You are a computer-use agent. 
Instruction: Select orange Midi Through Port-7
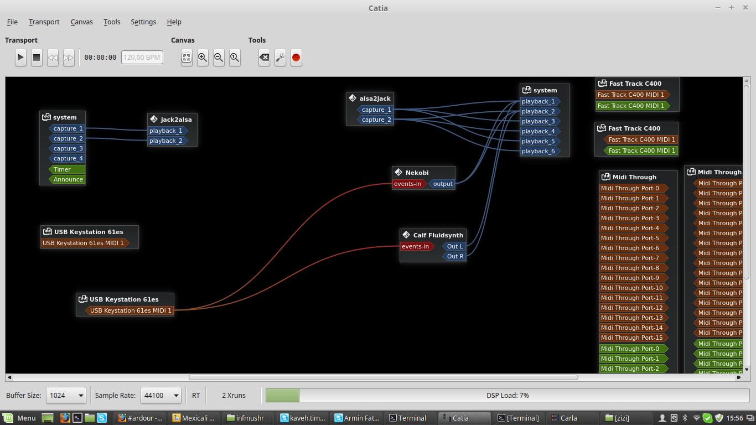point(634,258)
